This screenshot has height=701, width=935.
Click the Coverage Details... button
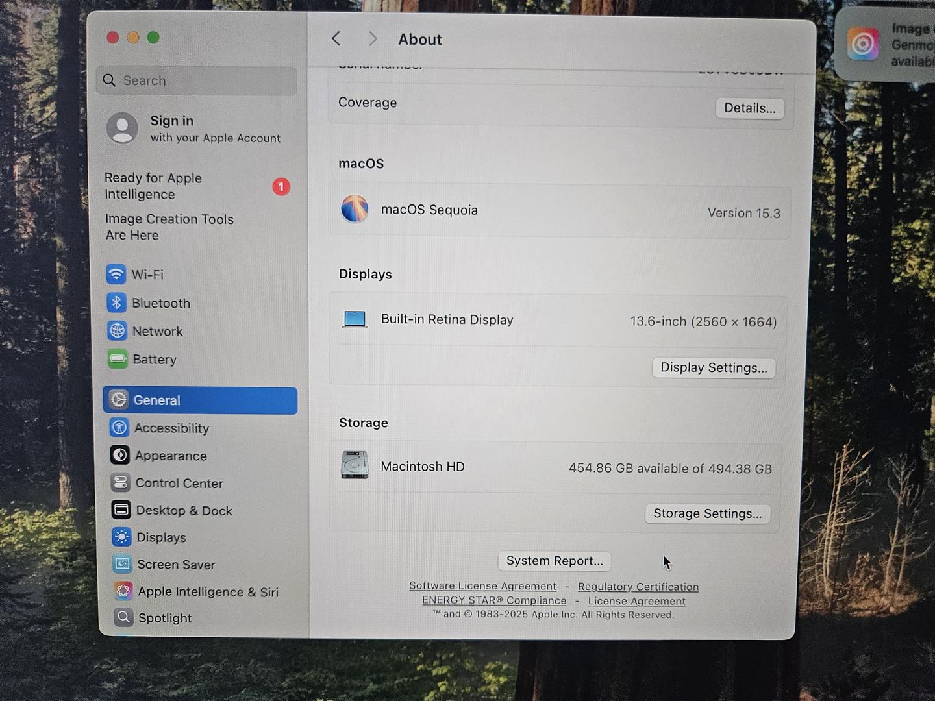[x=750, y=108]
